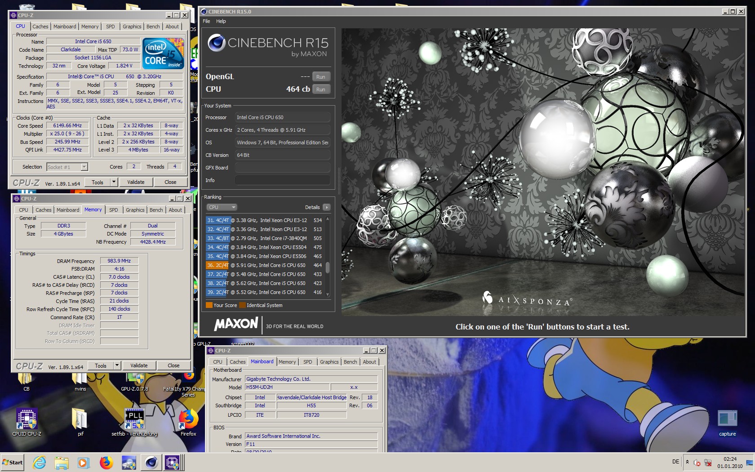Click the volume tray icon
The image size is (755, 472).
(697, 462)
